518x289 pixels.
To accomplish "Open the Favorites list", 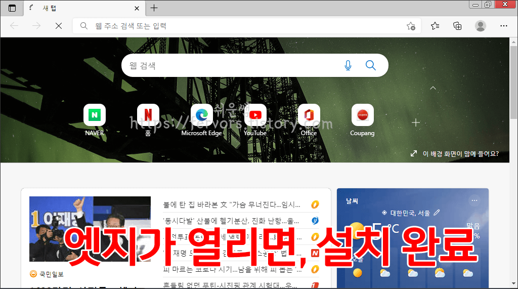I will pyautogui.click(x=435, y=26).
